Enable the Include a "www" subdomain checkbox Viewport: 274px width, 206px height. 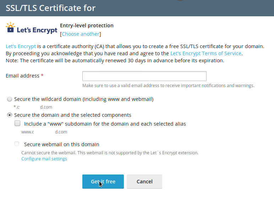(17, 124)
